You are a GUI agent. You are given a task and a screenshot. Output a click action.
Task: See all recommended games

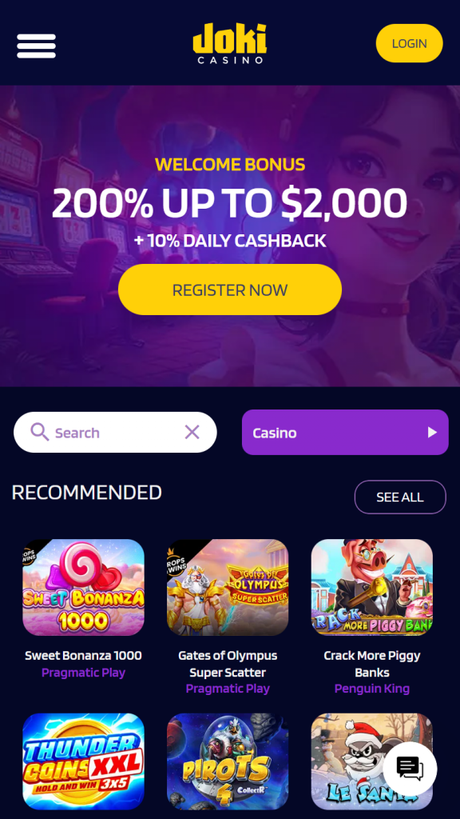400,497
